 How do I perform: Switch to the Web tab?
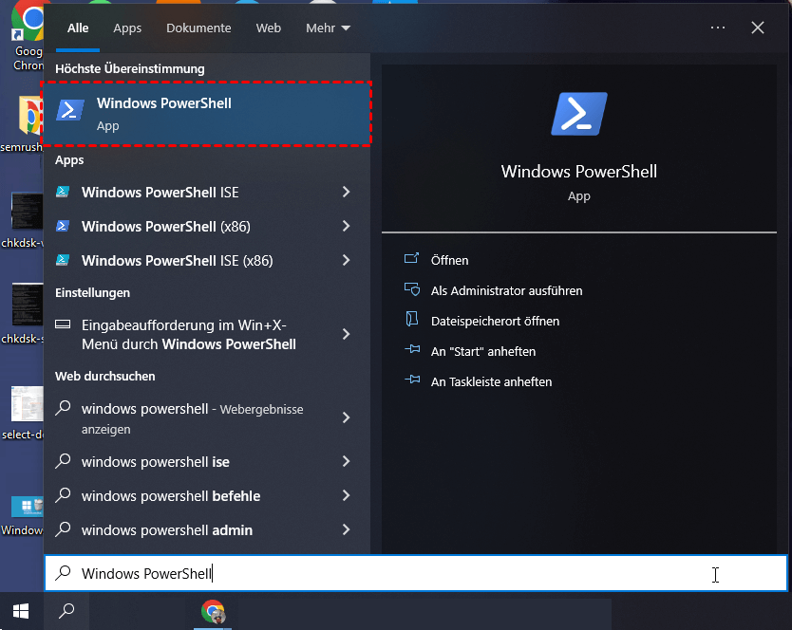point(268,28)
